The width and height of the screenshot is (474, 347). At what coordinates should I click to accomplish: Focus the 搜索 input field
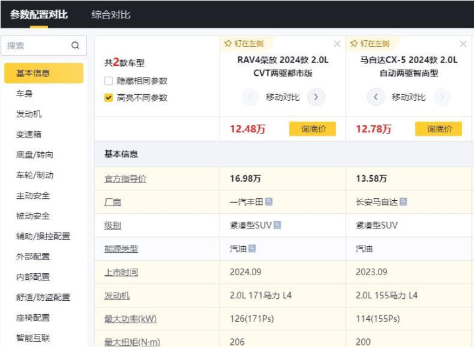44,45
